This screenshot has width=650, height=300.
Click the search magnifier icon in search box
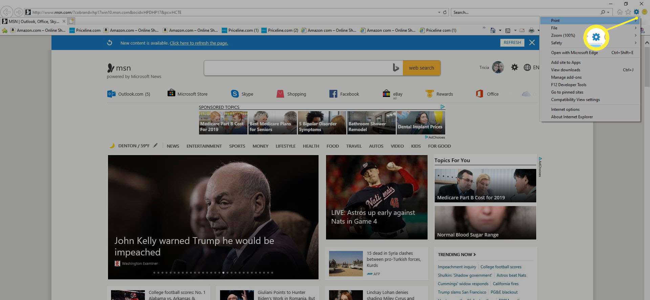[603, 12]
